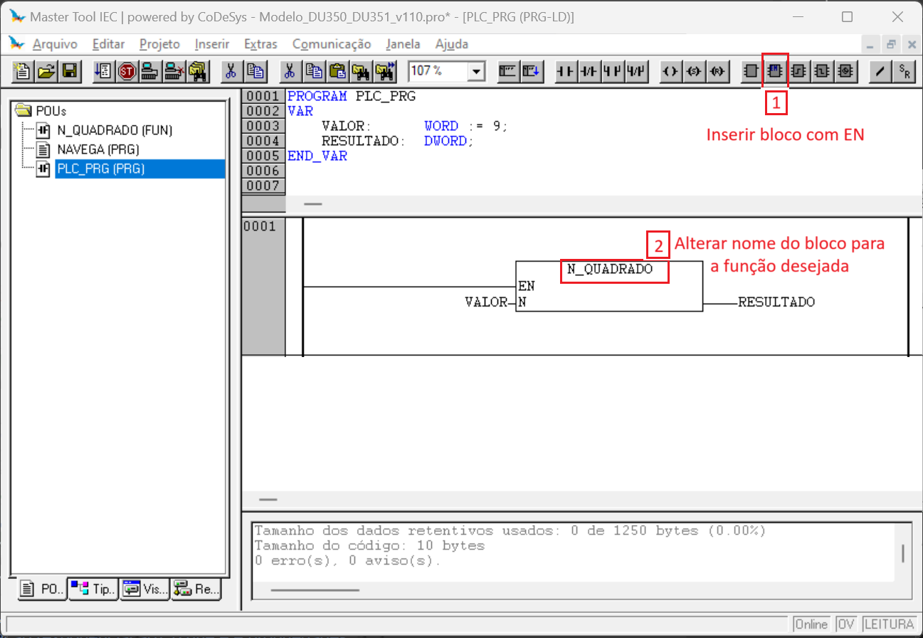923x638 pixels.
Task: Select the VALOR input variable on block
Action: [x=486, y=302]
